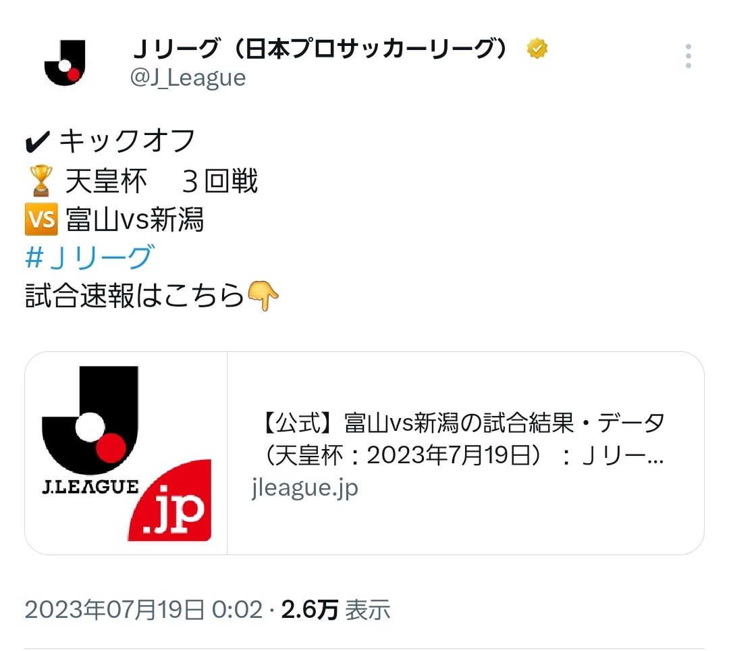729x651 pixels.
Task: Click the red .jp logo corner
Action: [170, 500]
